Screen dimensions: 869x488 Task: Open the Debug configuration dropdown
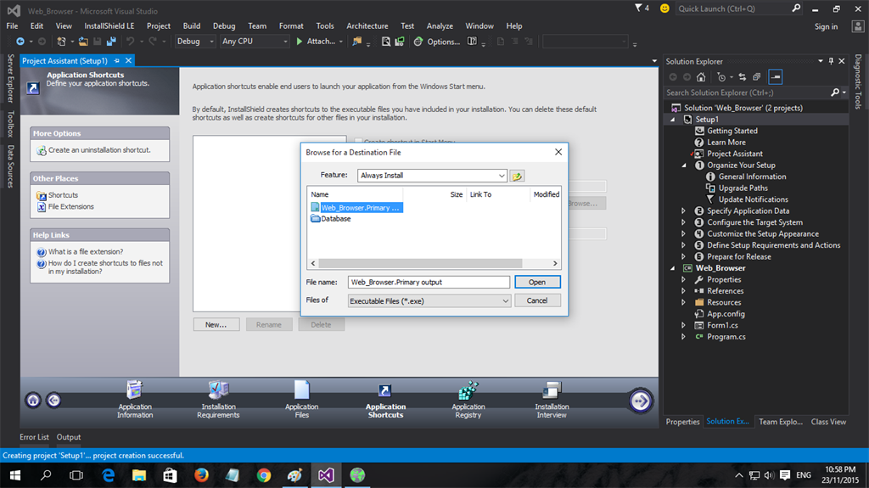click(x=195, y=41)
